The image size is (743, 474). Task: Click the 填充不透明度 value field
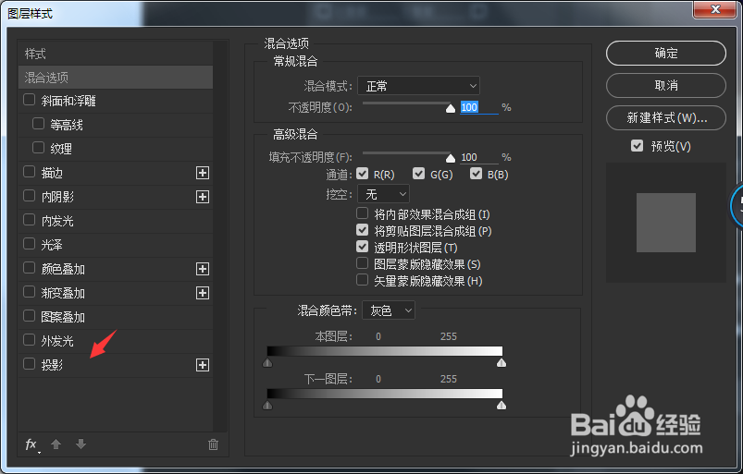click(x=479, y=157)
